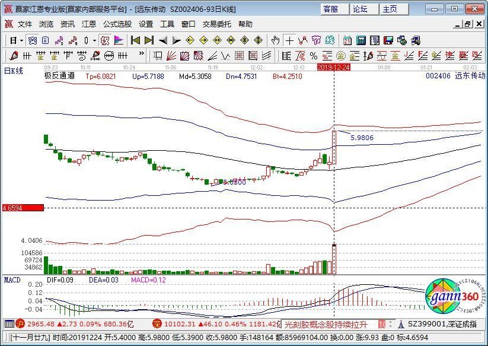The image size is (488, 346).
Task: Step chart forward with right triangle
Action: (177, 40)
